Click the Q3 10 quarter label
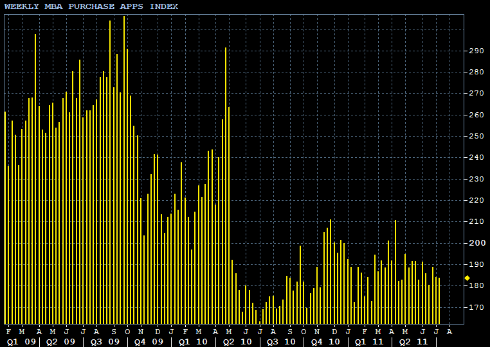 click(280, 342)
